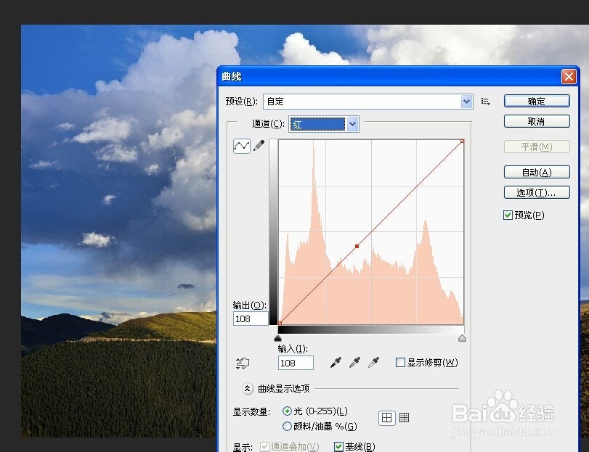Screen dimensions: 589x452
Task: Click the shadow input slider triangle
Action: point(278,337)
